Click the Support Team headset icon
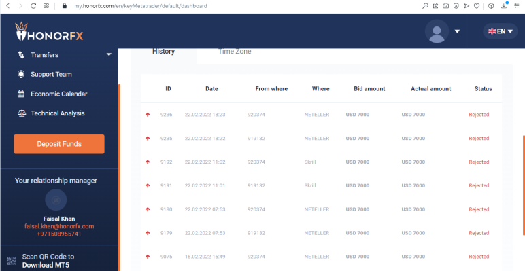 21,74
